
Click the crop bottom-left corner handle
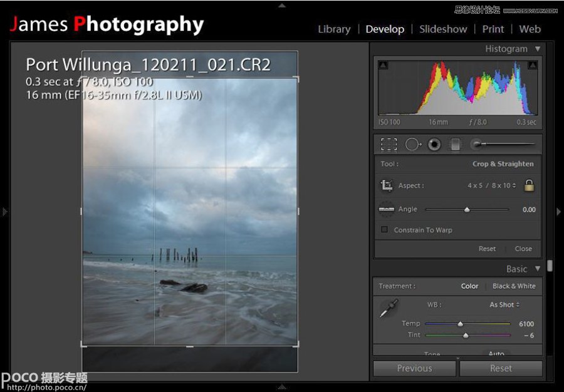[x=83, y=345]
